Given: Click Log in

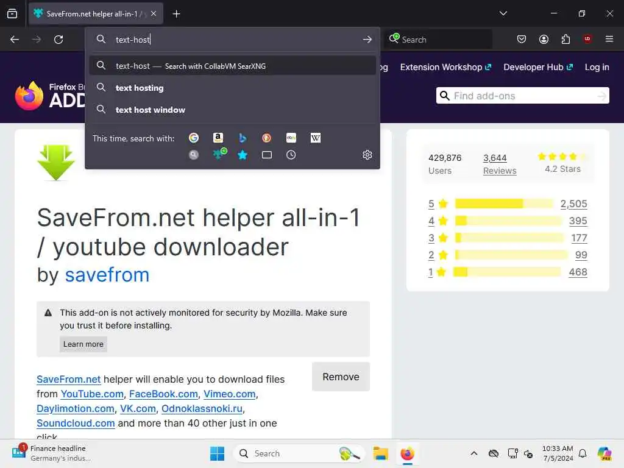Looking at the screenshot, I should (597, 67).
